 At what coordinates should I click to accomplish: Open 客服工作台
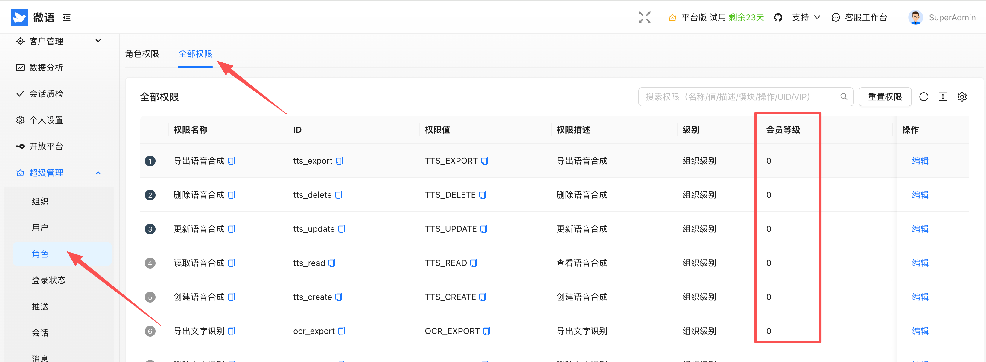point(859,17)
